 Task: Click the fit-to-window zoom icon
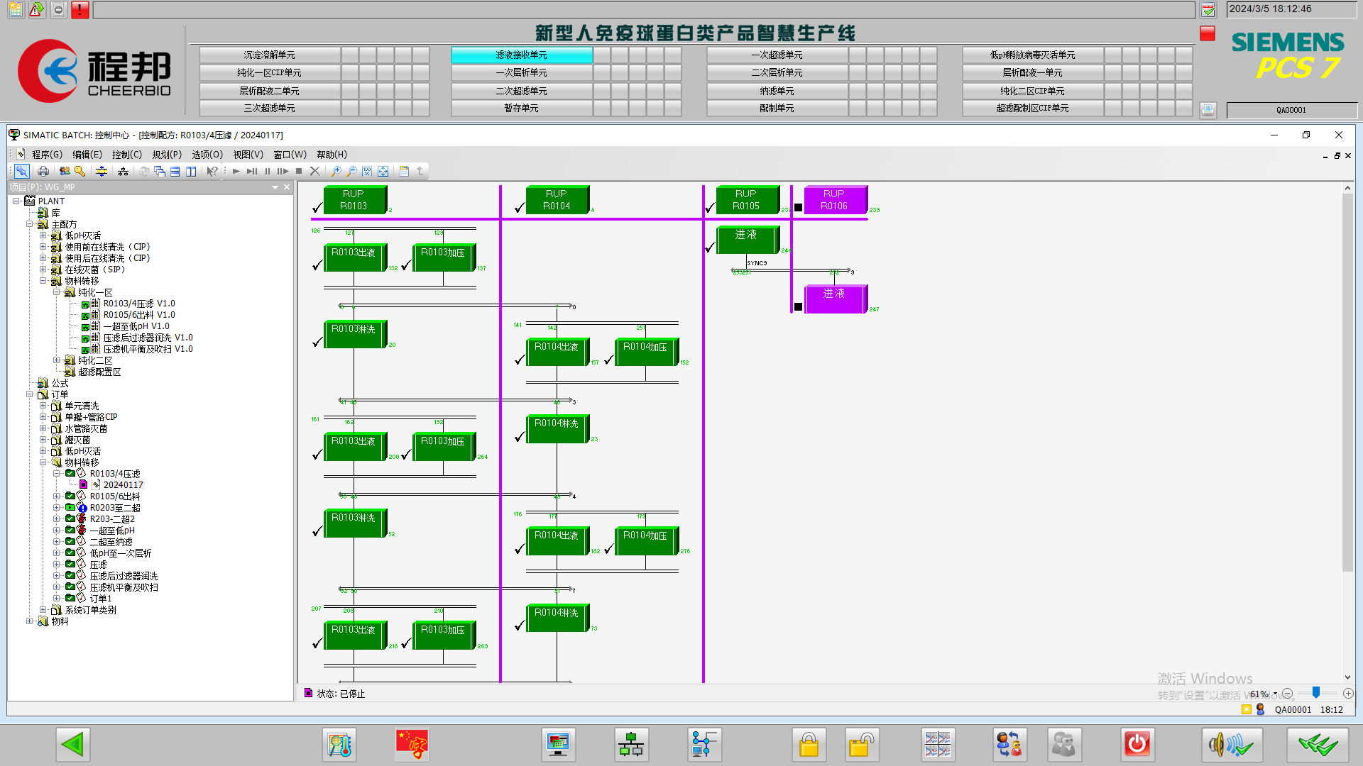pos(383,172)
